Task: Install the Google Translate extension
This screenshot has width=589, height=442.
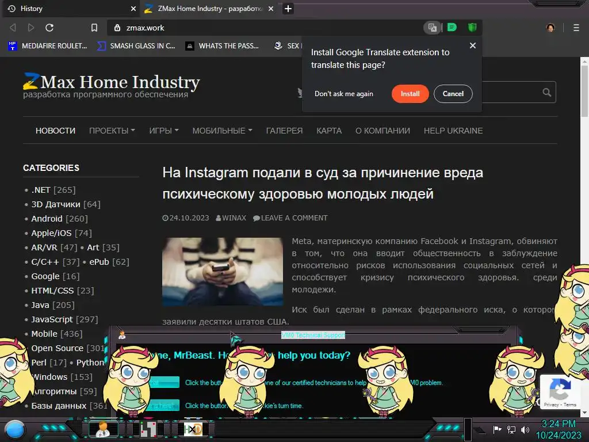Action: pyautogui.click(x=410, y=94)
